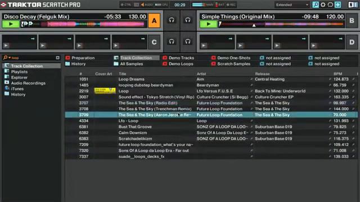Play second sample slot of Deck C
360x202 pixels.
[43, 45]
